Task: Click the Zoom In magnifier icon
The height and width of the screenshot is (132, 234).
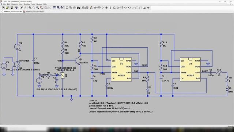Action: tap(30, 8)
